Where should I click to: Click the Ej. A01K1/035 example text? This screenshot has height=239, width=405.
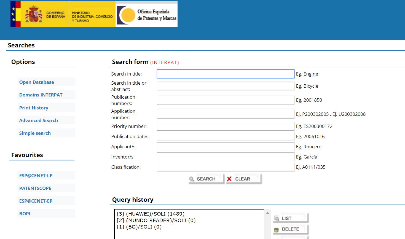(311, 167)
